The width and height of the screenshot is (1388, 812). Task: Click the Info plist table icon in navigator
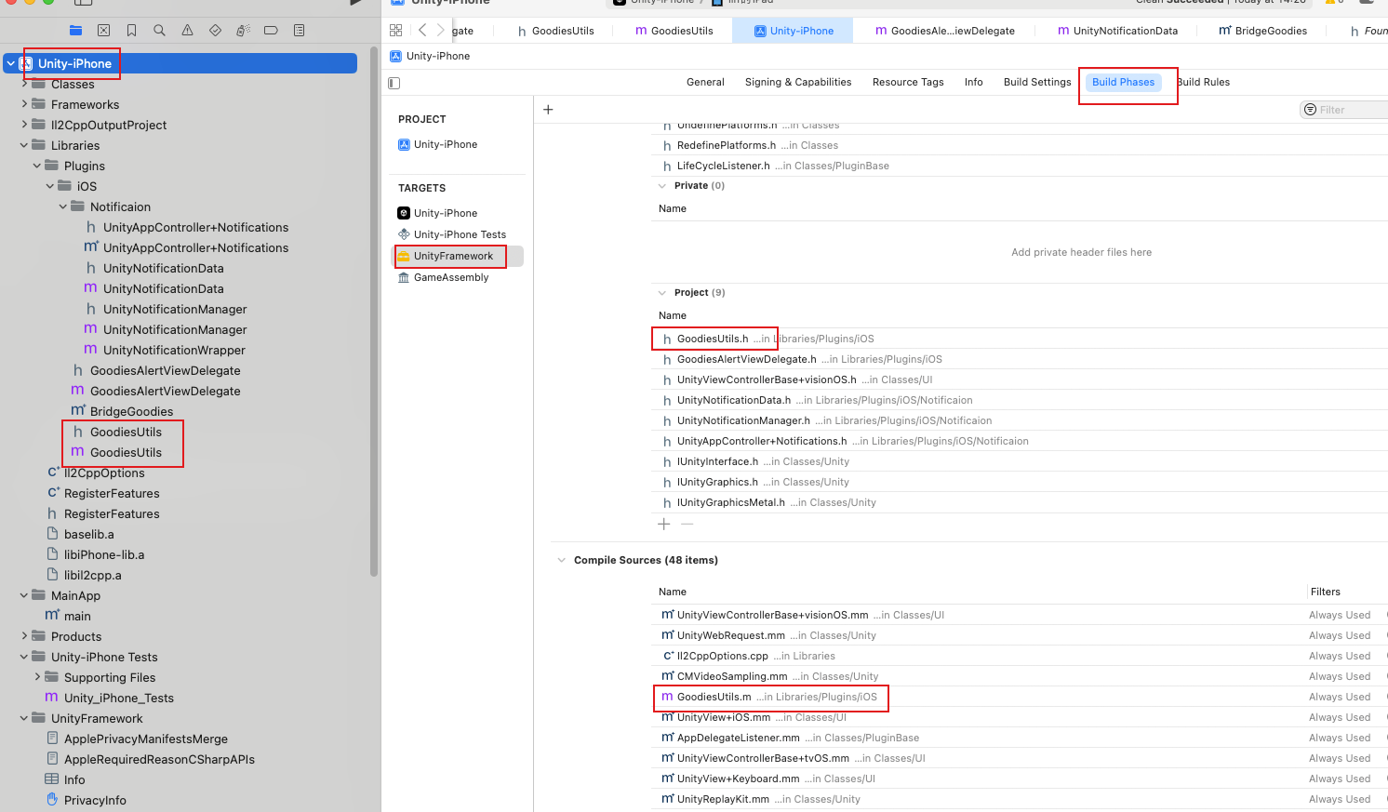(52, 779)
